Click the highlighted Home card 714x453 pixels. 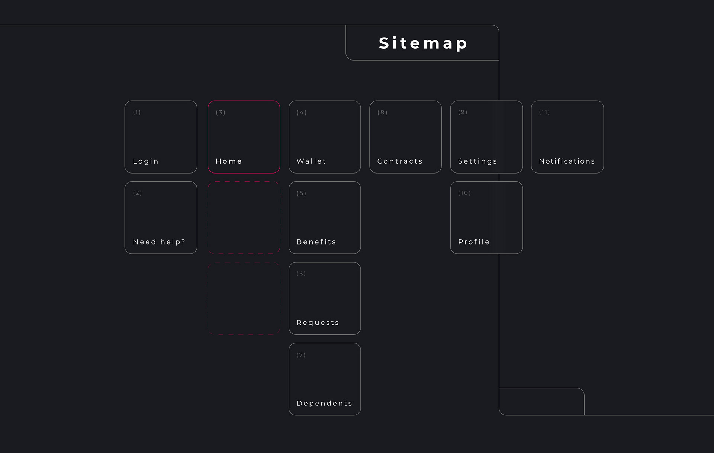(x=244, y=137)
